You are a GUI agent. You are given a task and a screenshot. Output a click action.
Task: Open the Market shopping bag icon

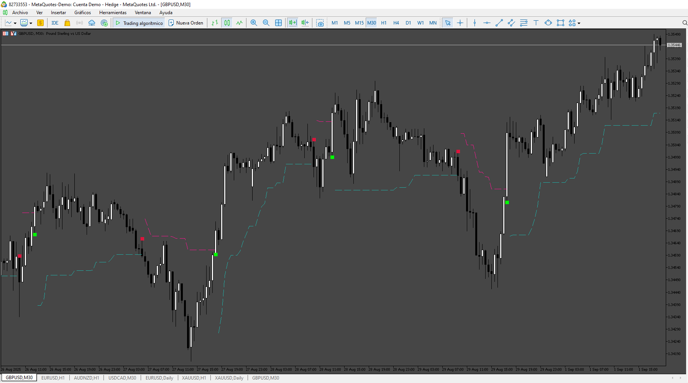tap(67, 23)
